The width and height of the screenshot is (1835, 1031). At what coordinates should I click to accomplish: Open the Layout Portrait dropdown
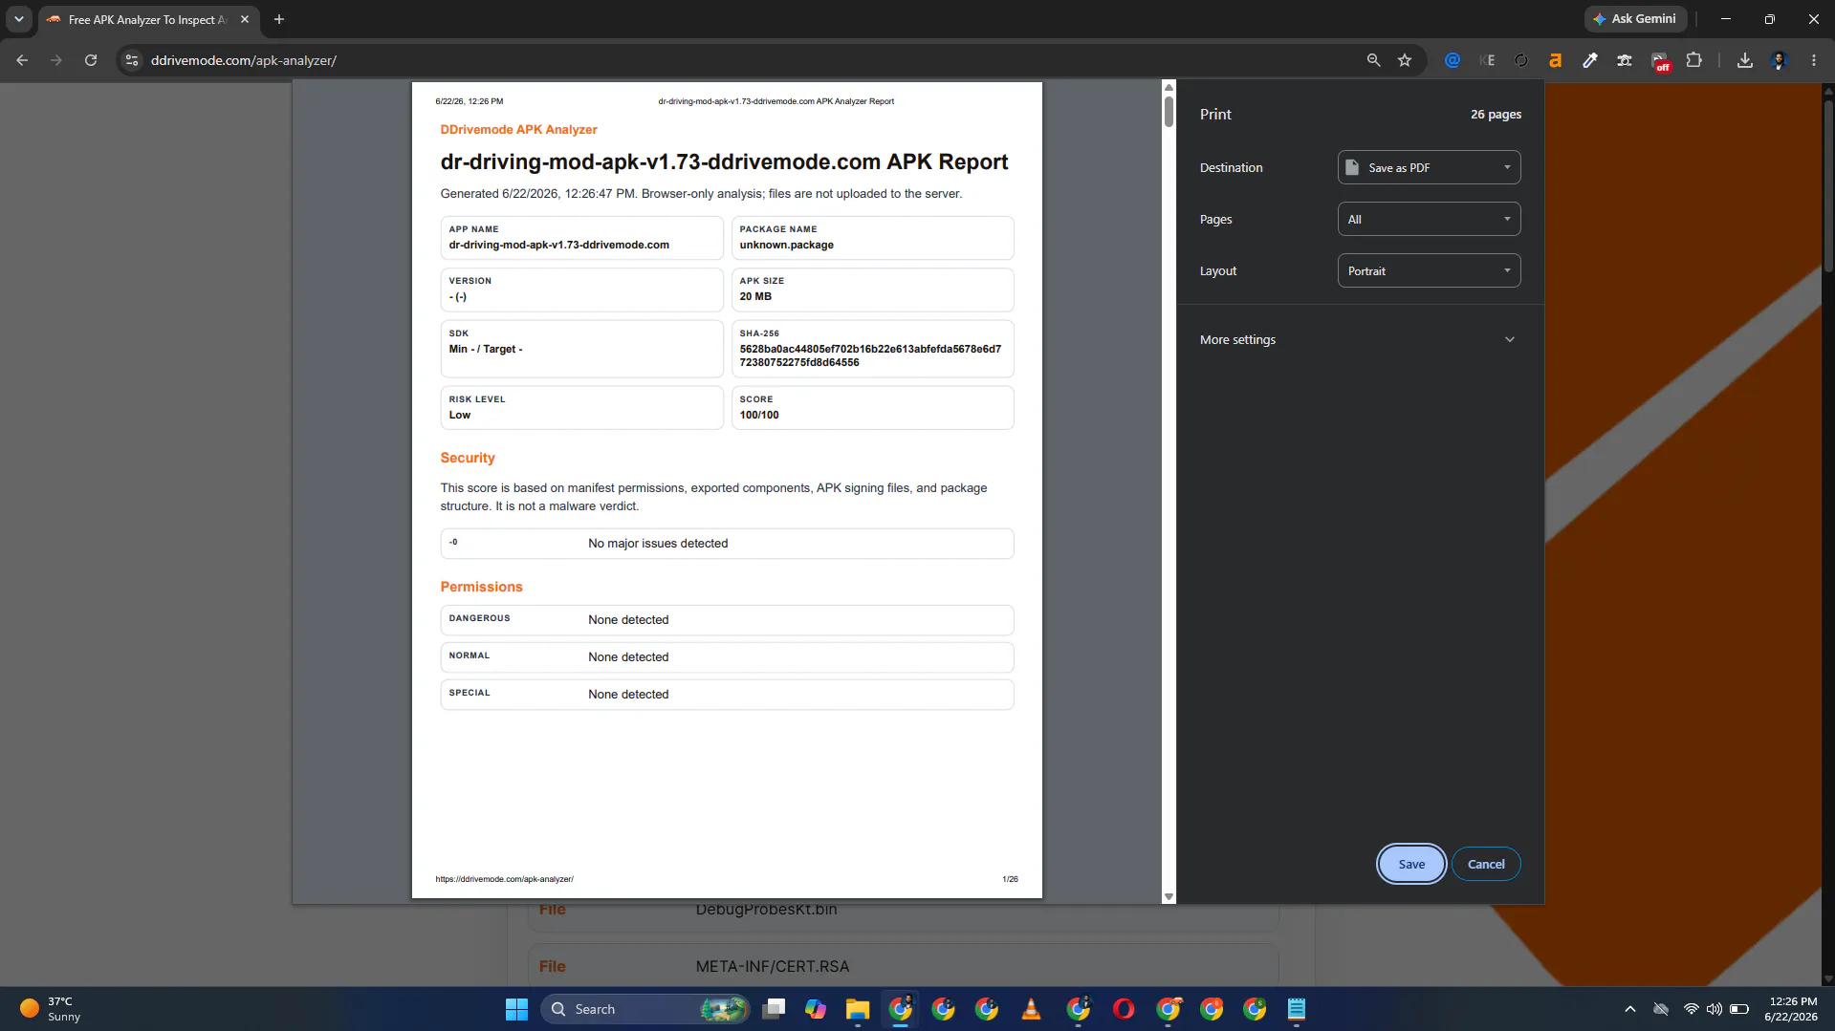tap(1429, 270)
